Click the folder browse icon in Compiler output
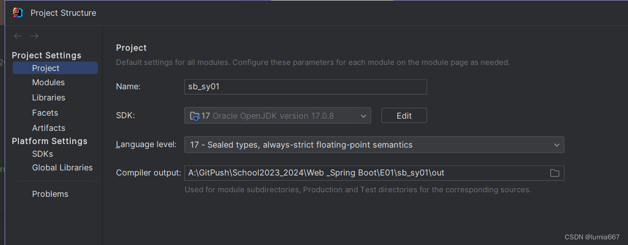 point(554,173)
